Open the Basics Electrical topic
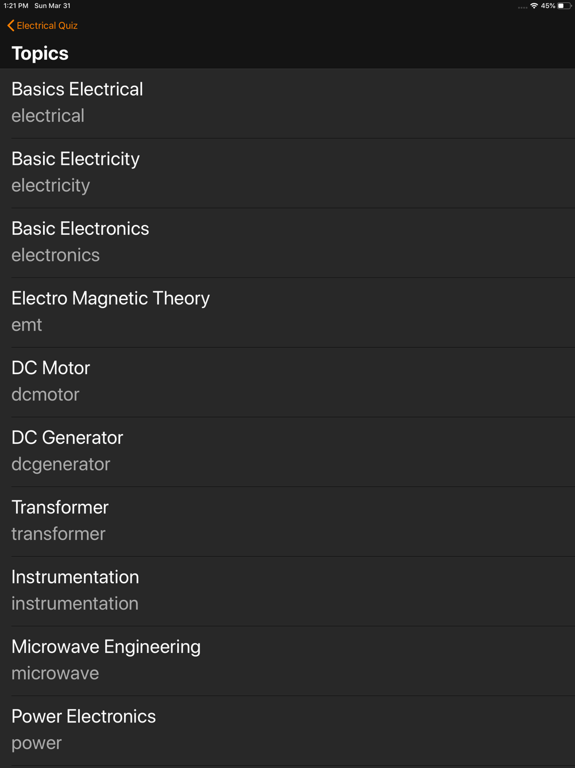The height and width of the screenshot is (768, 575). 287,104
